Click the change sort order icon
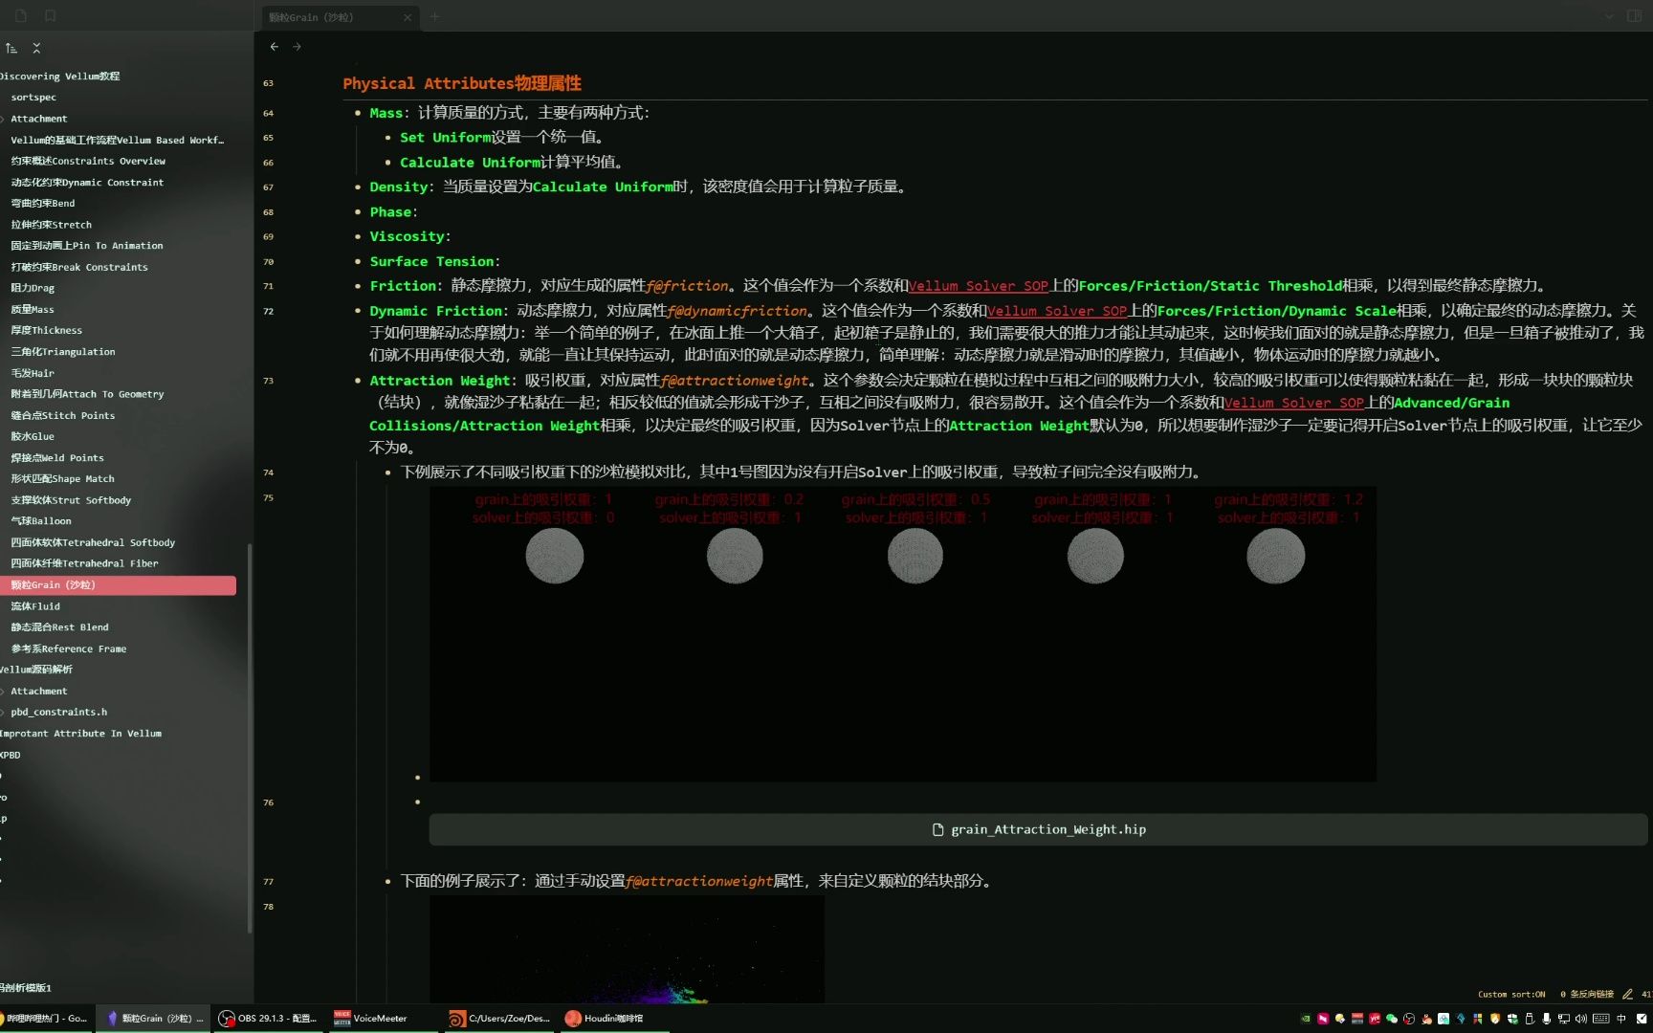The height and width of the screenshot is (1033, 1653). [11, 48]
